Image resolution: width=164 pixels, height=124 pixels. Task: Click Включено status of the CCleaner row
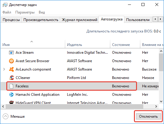click(120, 78)
